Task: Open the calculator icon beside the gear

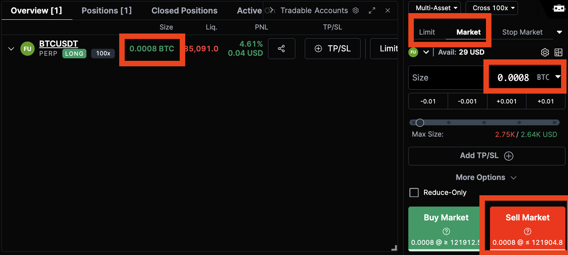Action: click(x=558, y=52)
